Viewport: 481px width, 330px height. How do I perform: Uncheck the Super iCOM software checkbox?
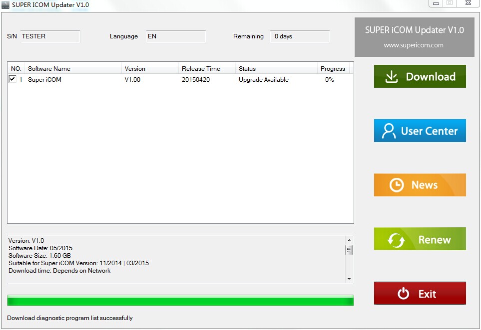tap(12, 79)
